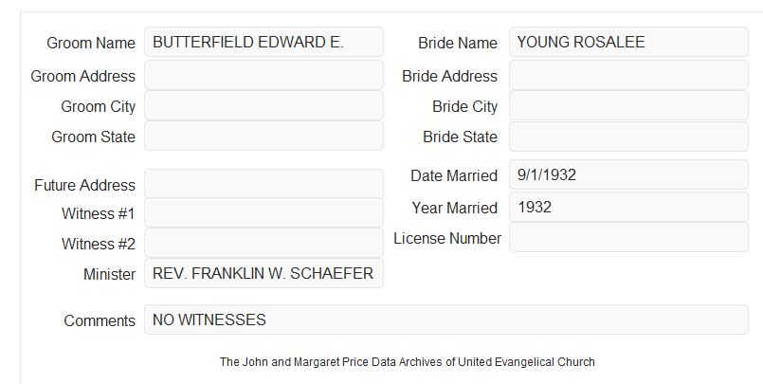Click the Bride Name label
This screenshot has width=763, height=384.
458,43
